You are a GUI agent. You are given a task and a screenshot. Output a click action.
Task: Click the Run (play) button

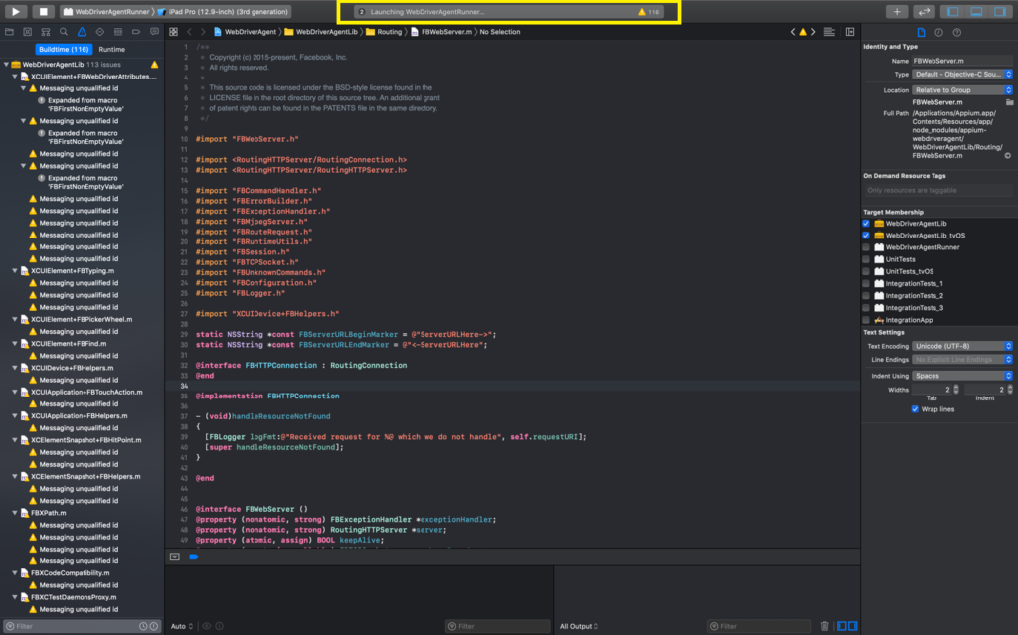point(16,11)
